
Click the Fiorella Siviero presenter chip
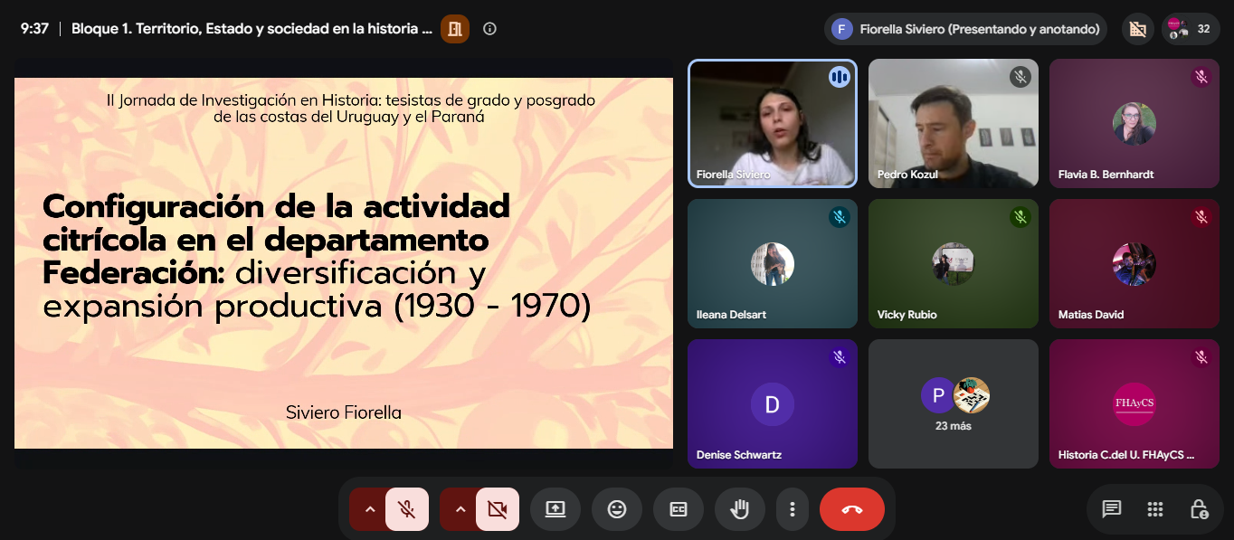tap(965, 29)
